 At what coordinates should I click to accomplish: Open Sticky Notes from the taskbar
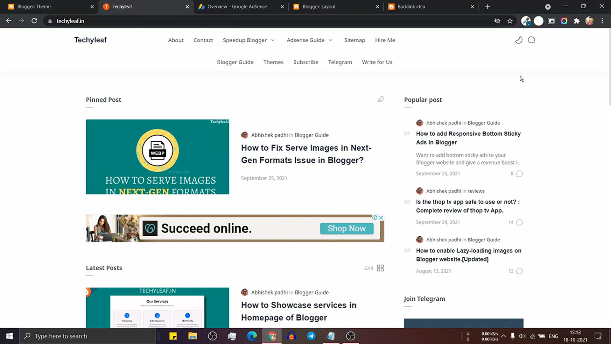173,336
